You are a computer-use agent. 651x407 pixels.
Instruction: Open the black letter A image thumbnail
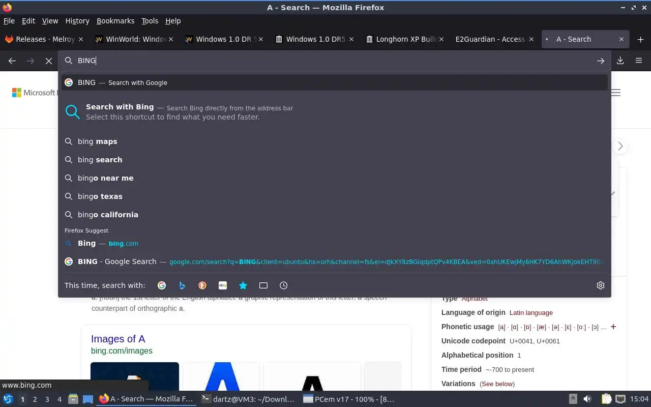[312, 376]
